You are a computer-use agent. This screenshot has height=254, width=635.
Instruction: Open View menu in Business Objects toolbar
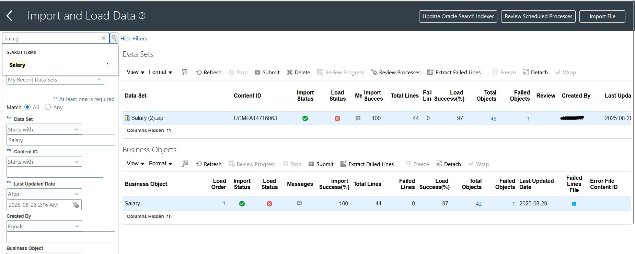click(x=135, y=164)
